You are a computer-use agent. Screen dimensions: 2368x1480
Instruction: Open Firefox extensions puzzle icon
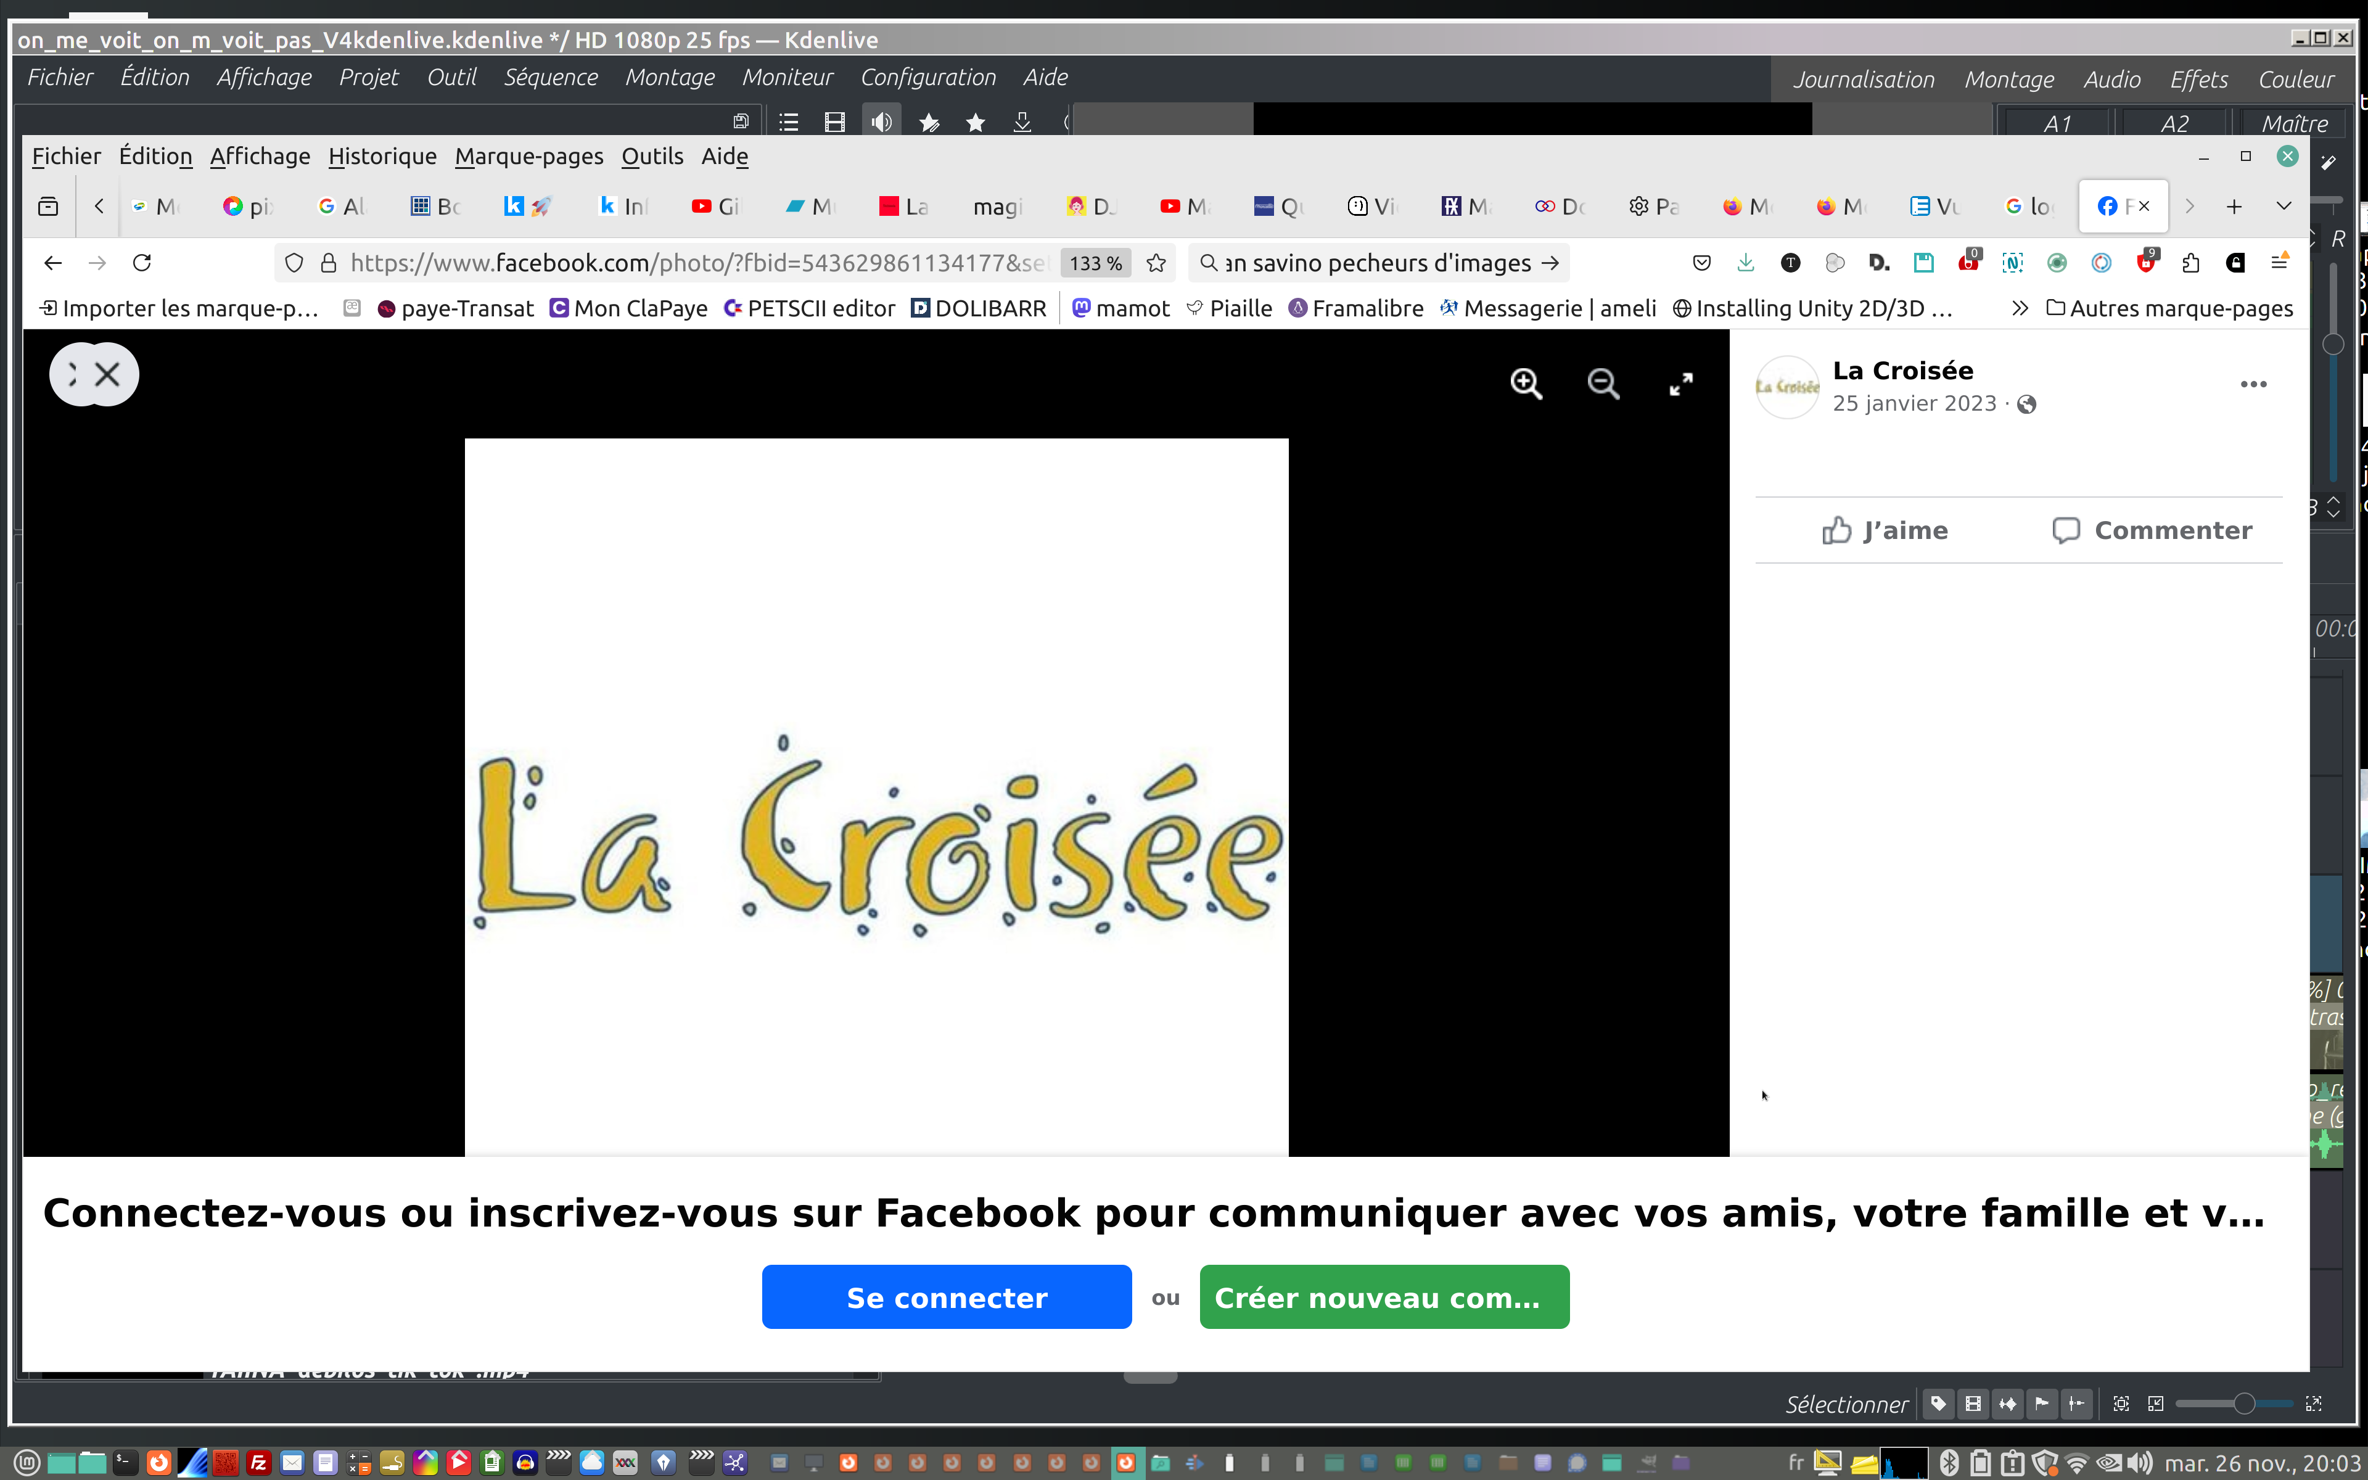click(x=2191, y=262)
